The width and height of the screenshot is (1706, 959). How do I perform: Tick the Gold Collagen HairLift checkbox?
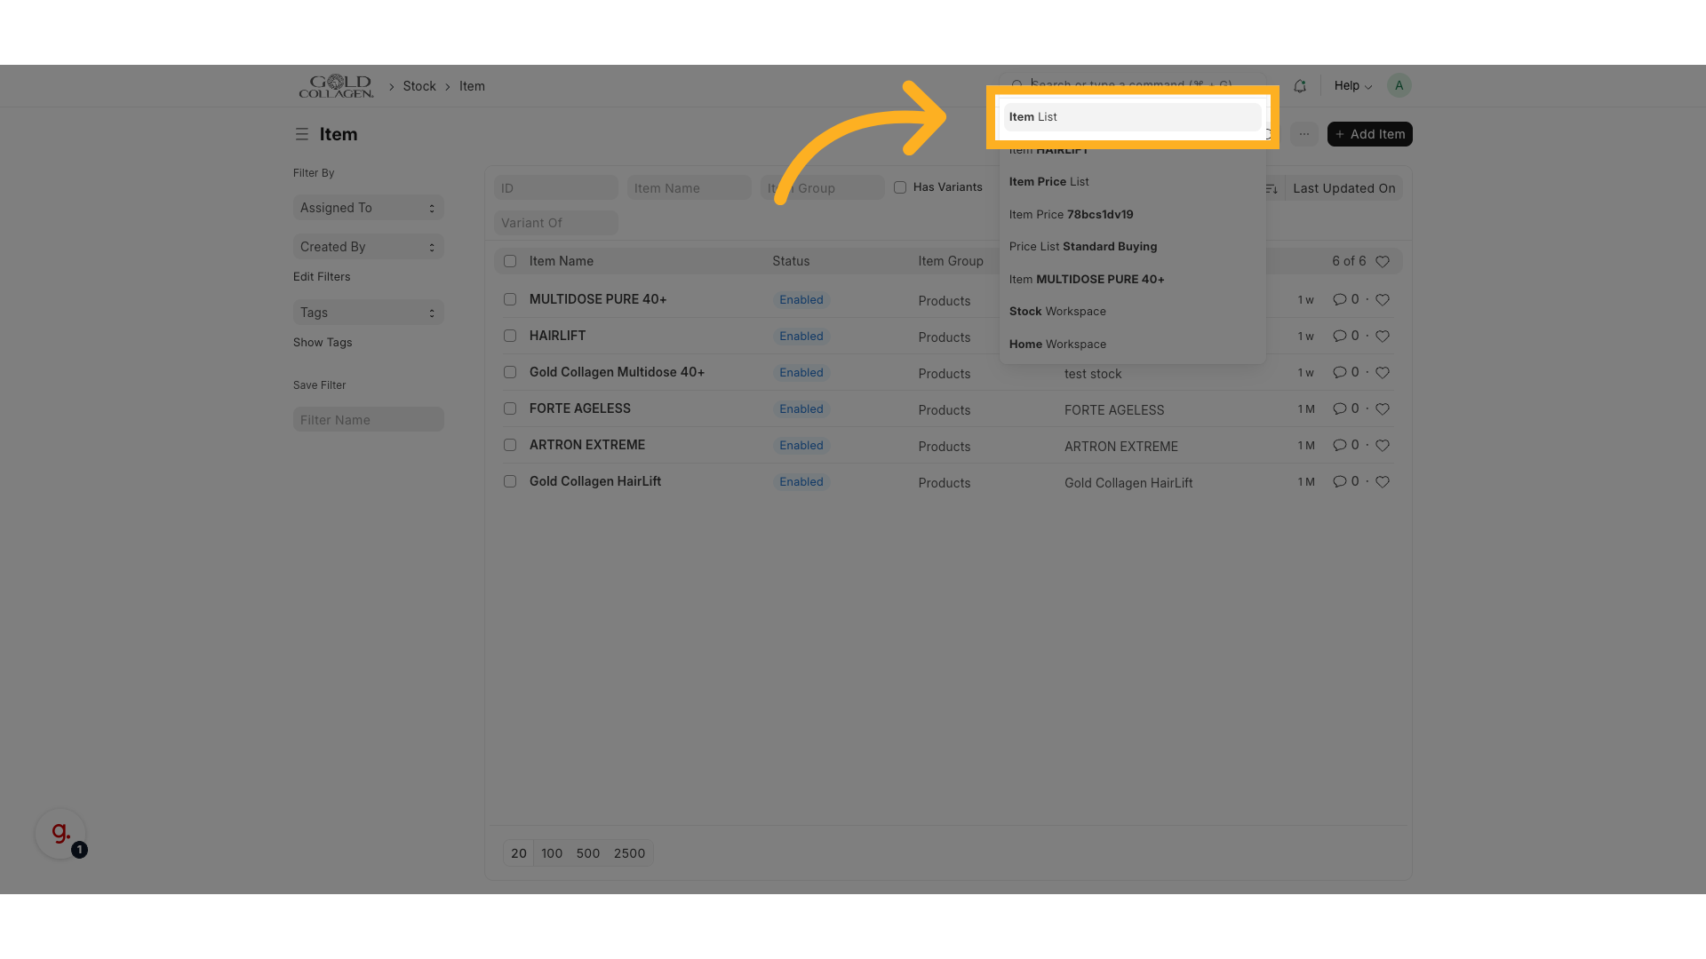click(510, 481)
